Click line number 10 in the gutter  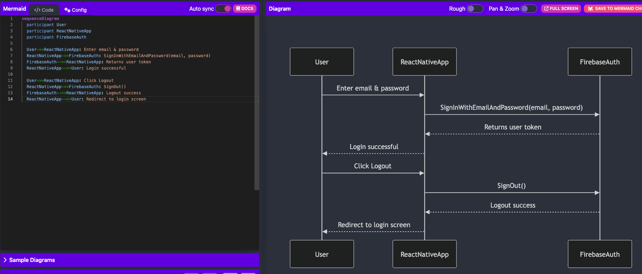click(x=10, y=74)
